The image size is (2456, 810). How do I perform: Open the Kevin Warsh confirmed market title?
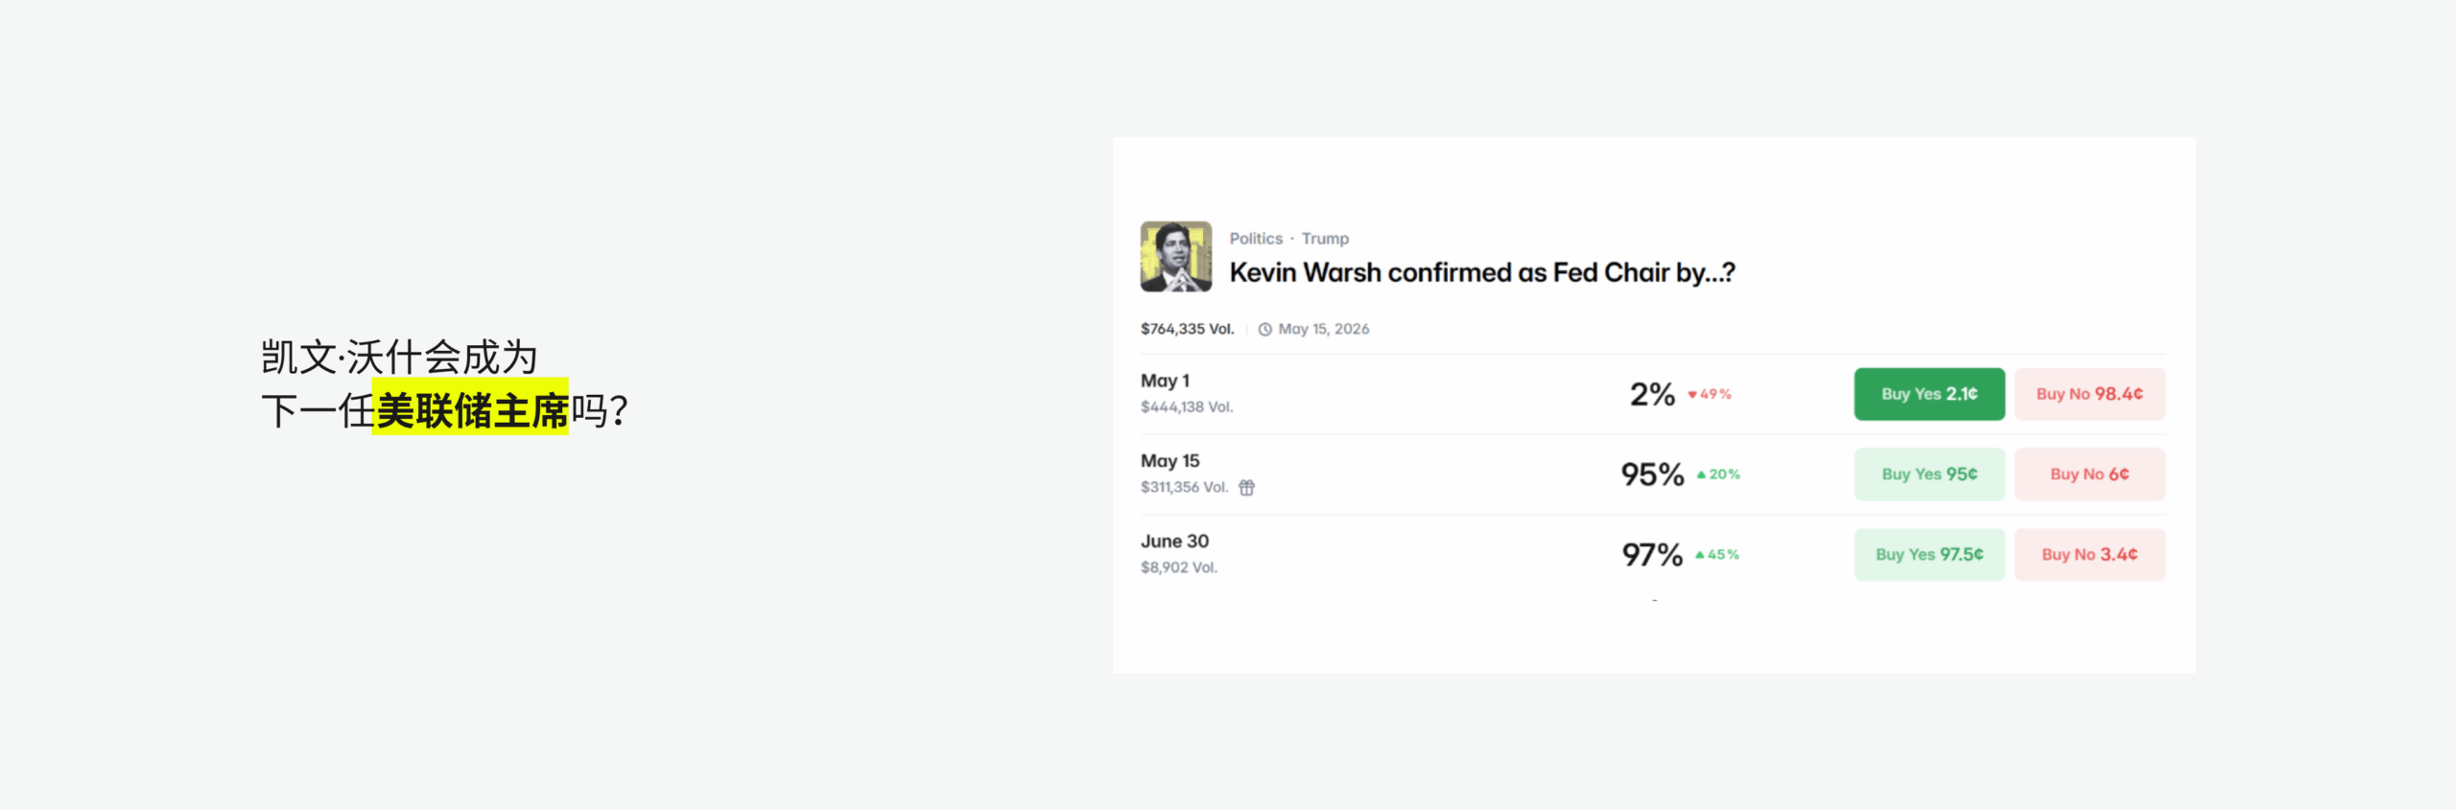(1481, 273)
